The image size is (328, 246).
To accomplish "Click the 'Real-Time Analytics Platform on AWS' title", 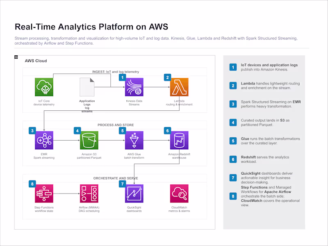I will click(x=91, y=27).
